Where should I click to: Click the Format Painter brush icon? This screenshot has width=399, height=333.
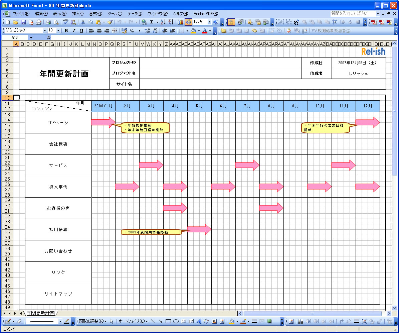point(110,22)
